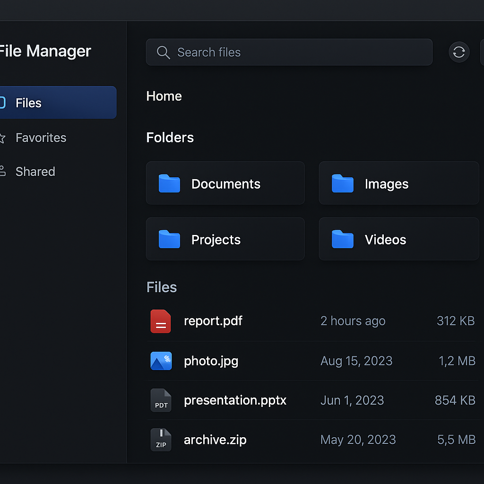This screenshot has width=484, height=484.
Task: Click the 'May 20, 2023' date
Action: click(358, 440)
